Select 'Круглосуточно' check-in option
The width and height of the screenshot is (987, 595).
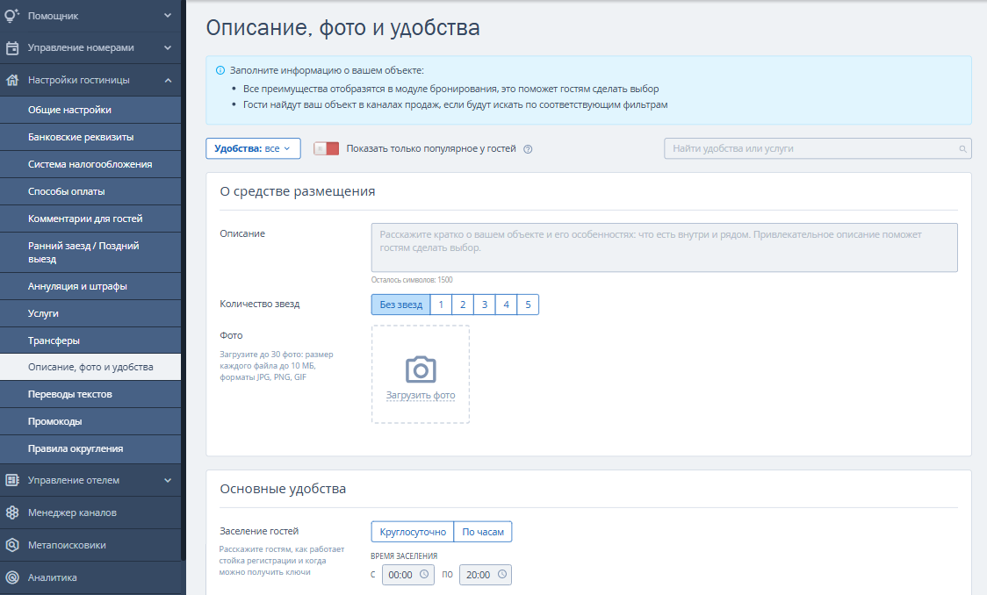(413, 532)
